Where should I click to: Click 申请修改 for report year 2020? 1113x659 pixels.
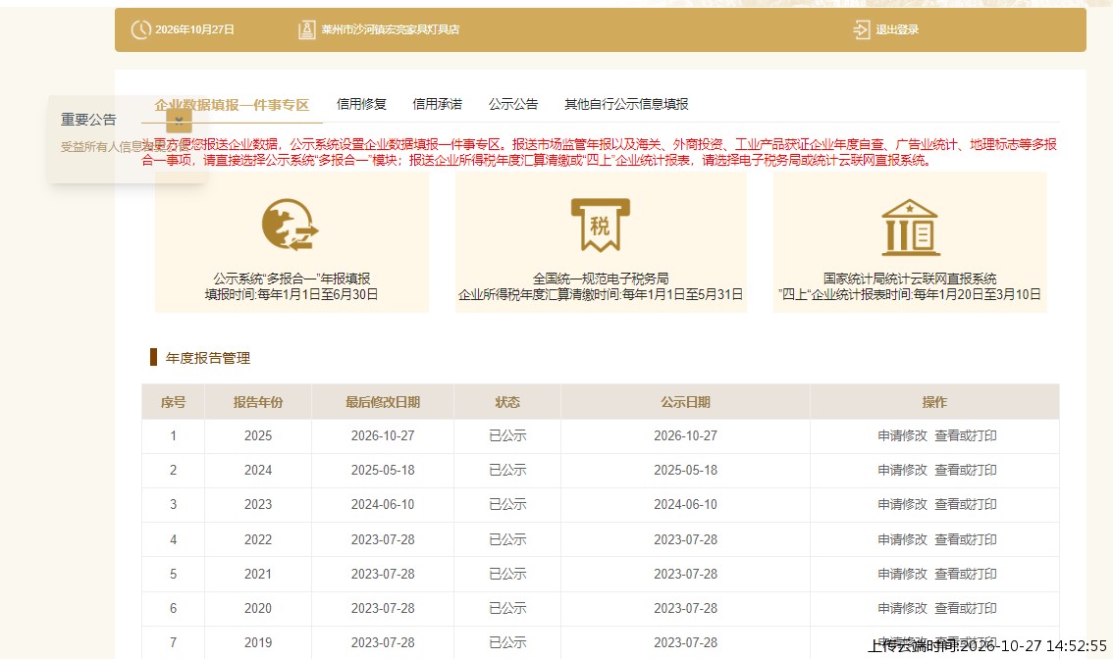pyautogui.click(x=902, y=608)
